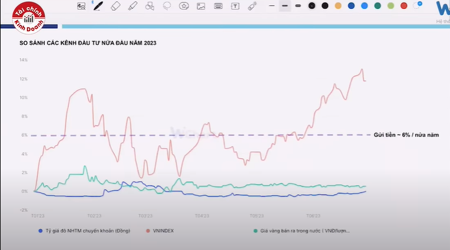Activate the laser pointer tool
Screen dimensions: 450x250
pyautogui.click(x=252, y=6)
